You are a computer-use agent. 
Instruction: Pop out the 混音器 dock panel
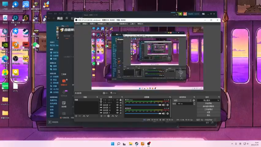(170, 97)
